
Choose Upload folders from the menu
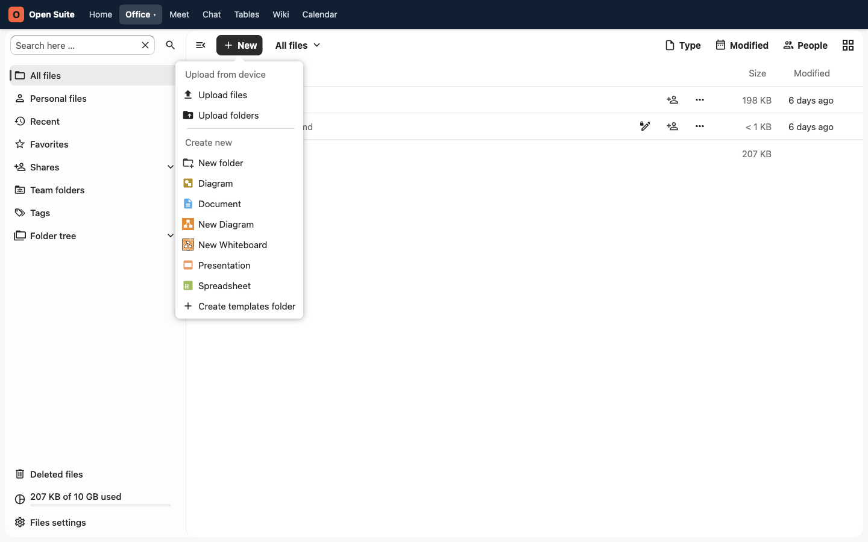pyautogui.click(x=239, y=116)
